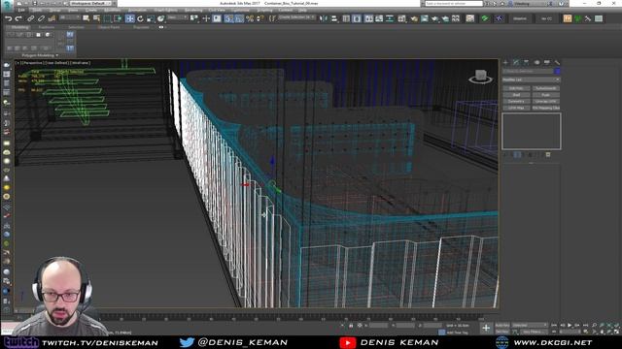Open the Customize menu
The width and height of the screenshot is (622, 349).
coord(240,10)
